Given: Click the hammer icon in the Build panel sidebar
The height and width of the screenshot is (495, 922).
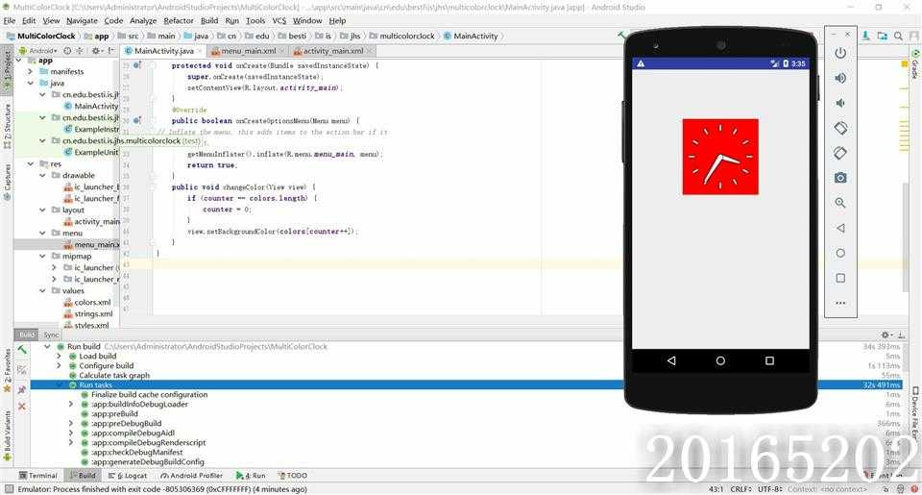Looking at the screenshot, I should point(22,350).
